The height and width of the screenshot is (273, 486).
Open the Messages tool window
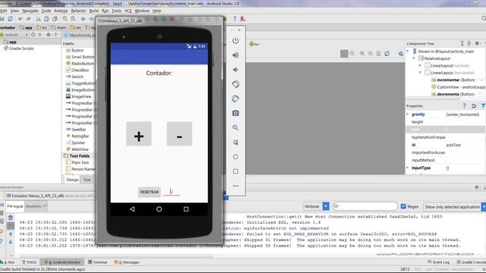[x=127, y=262]
